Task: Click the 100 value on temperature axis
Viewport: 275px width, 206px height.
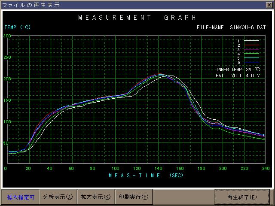Action: 7,121
